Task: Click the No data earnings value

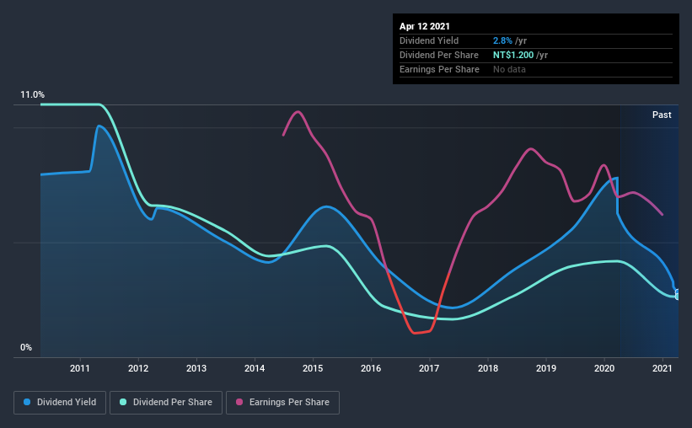Action: (x=509, y=69)
